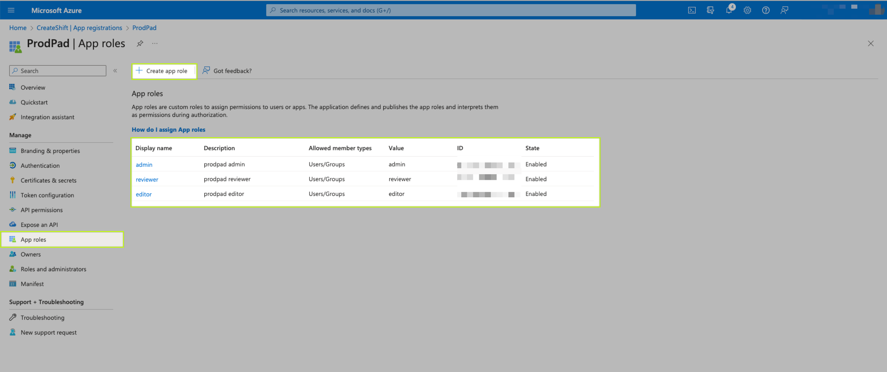Viewport: 887px width, 372px height.
Task: Click the Expose an API cloud icon
Action: (x=12, y=225)
